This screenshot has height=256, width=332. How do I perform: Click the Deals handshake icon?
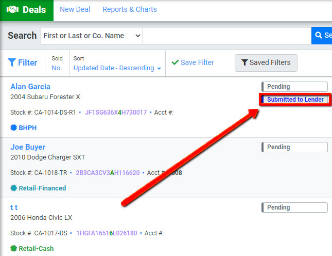click(x=12, y=10)
